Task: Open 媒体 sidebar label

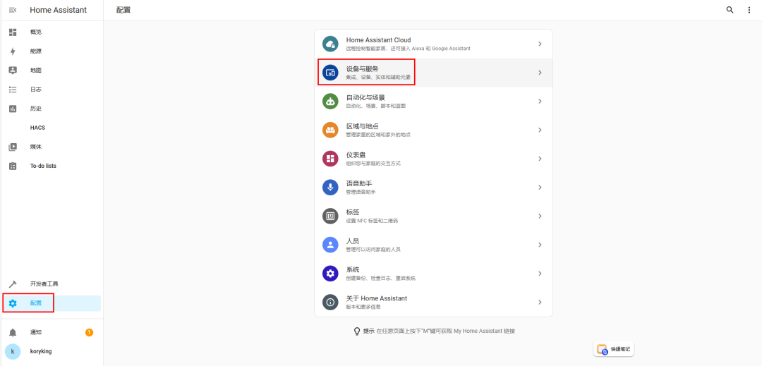Action: click(35, 147)
